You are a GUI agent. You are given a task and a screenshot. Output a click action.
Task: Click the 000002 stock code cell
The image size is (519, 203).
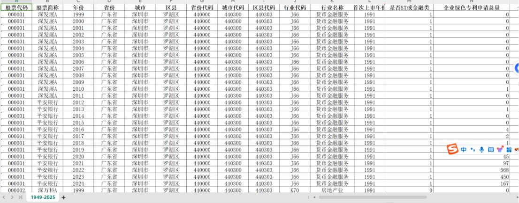point(16,190)
